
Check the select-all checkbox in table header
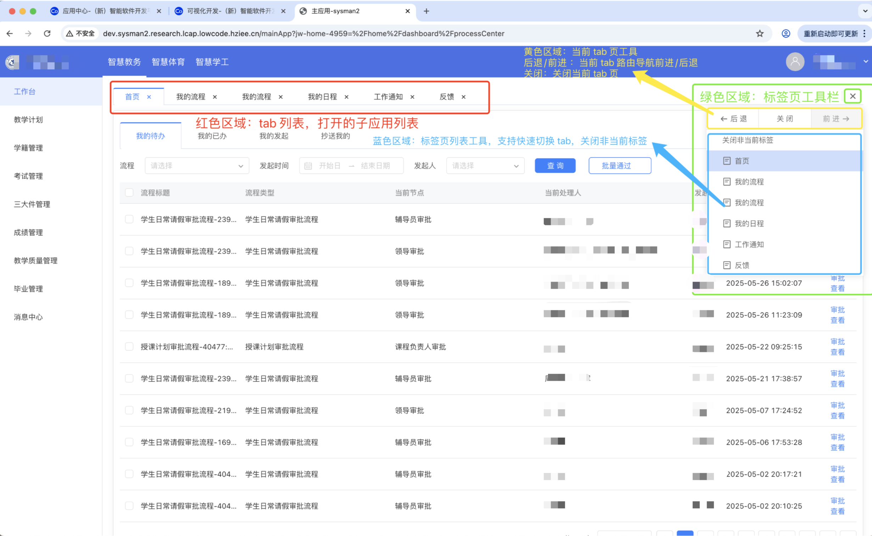129,193
